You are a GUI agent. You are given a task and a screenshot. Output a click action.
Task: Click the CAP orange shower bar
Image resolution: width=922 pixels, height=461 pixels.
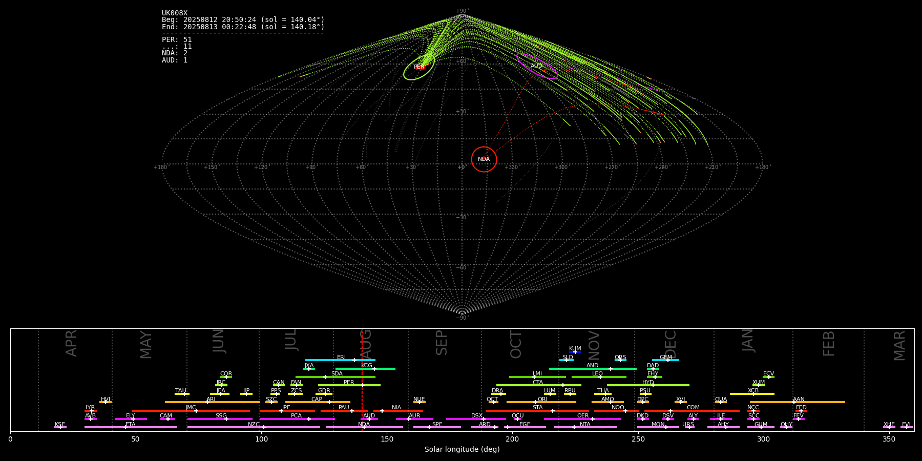[x=318, y=402]
